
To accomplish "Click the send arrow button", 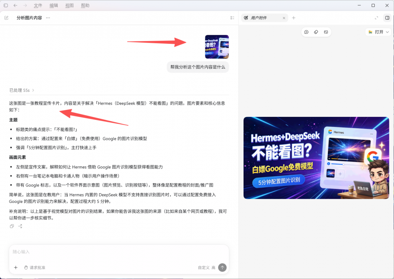I will pyautogui.click(x=222, y=267).
